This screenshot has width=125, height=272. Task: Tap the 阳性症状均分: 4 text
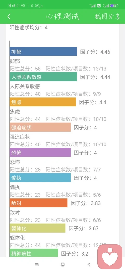tap(29, 27)
